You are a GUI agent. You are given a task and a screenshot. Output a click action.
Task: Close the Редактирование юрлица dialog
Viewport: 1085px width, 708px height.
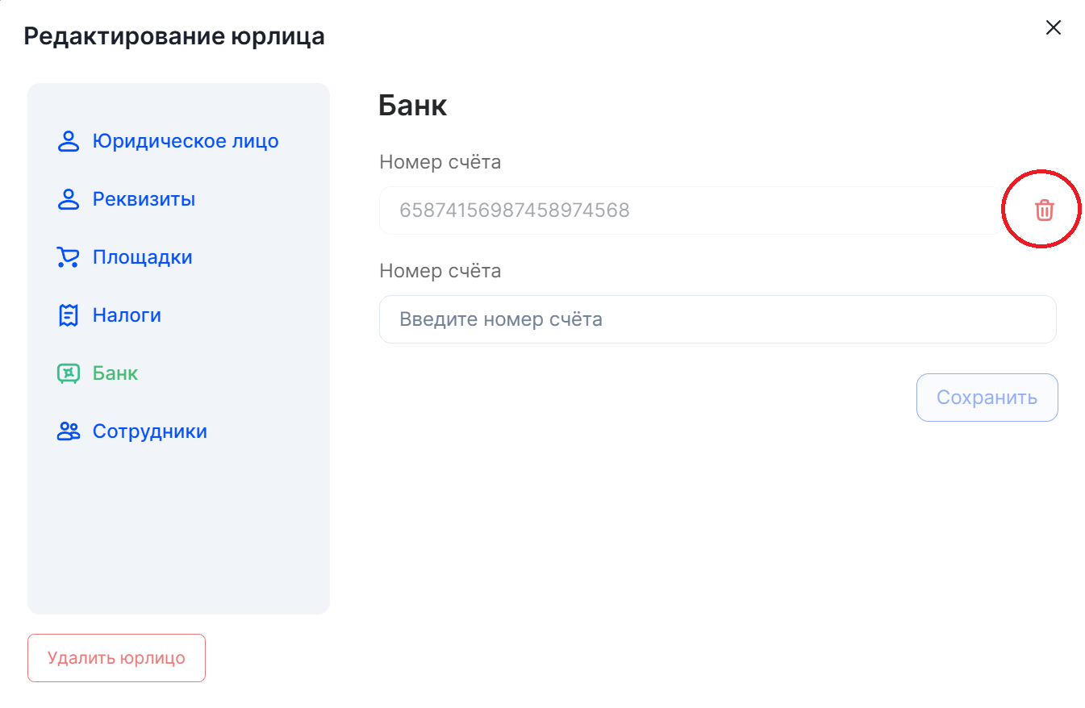(x=1053, y=28)
